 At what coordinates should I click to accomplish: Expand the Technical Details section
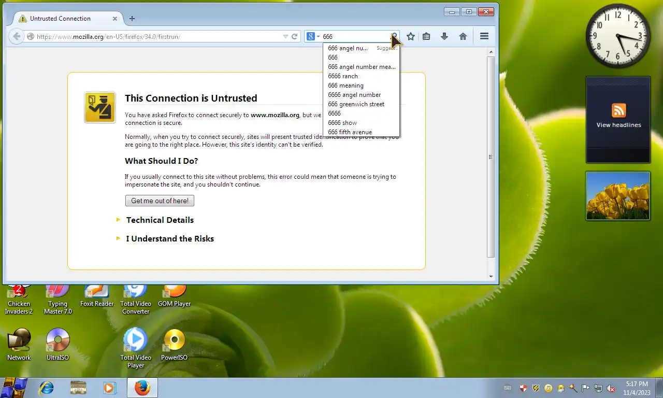(x=160, y=220)
